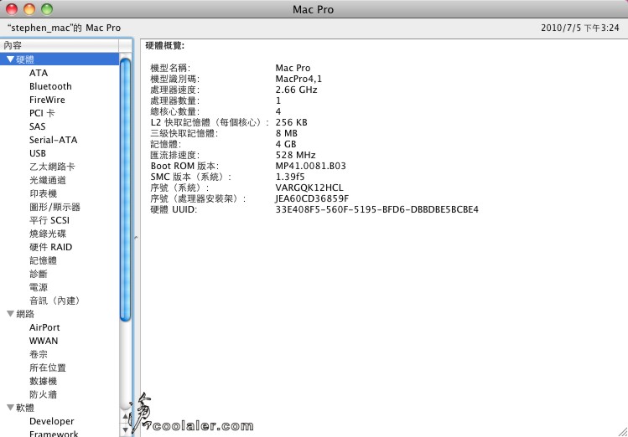Click the sidebar vertical scrollbar thumb

tap(126, 189)
